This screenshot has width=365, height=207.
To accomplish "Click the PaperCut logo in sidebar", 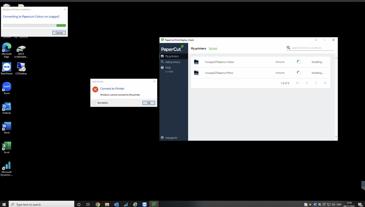I will (173, 48).
